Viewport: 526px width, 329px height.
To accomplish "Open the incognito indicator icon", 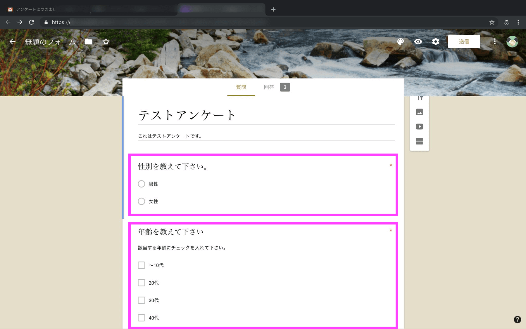I will (x=506, y=22).
